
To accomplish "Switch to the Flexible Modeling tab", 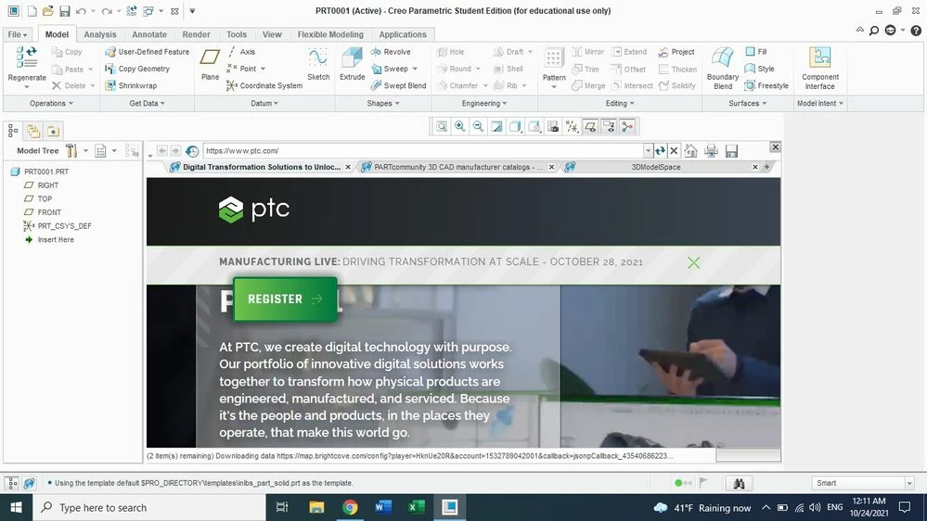I will 330,34.
